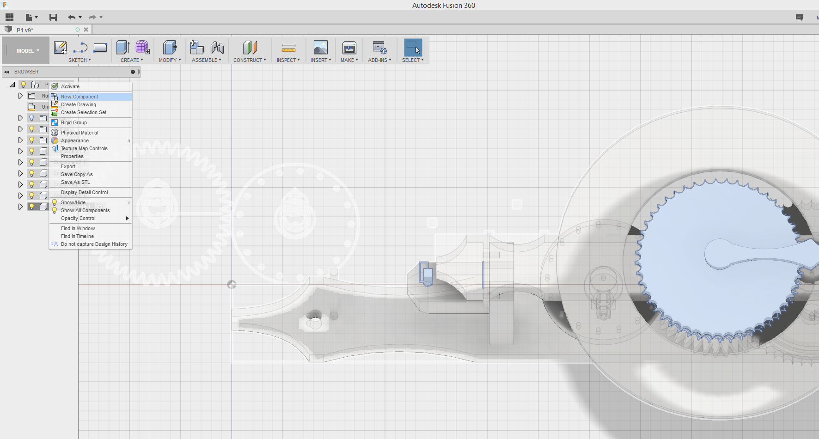Toggle lightbulb for Component3:1
Image resolution: width=819 pixels, height=439 pixels.
coord(31,173)
